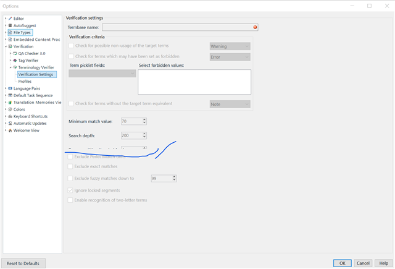Image resolution: width=395 pixels, height=269 pixels.
Task: Open the Note severity dropdown
Action: (230, 105)
